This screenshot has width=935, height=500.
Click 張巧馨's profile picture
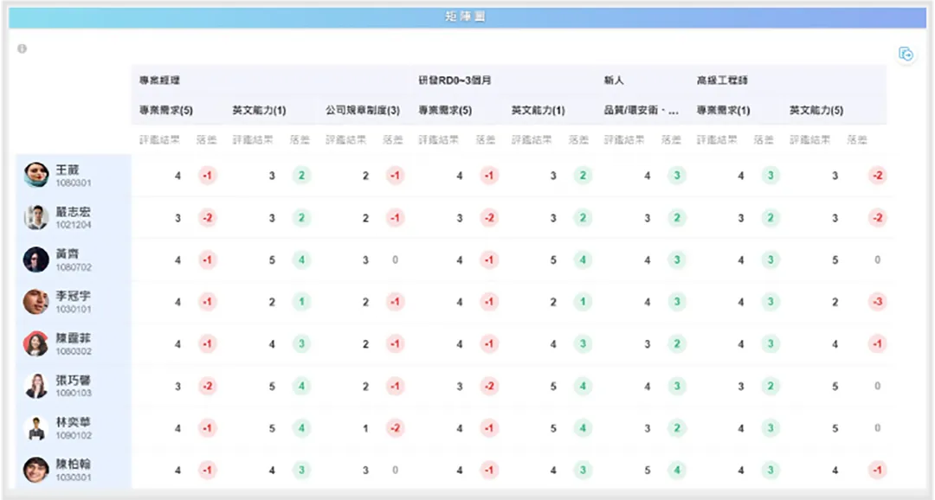point(35,386)
